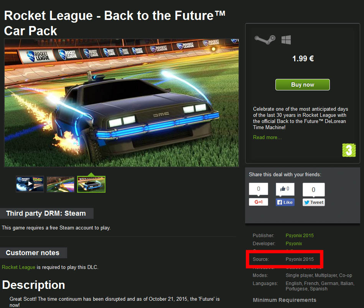Click the Google +1 count bubble
This screenshot has width=364, height=308.
click(259, 189)
